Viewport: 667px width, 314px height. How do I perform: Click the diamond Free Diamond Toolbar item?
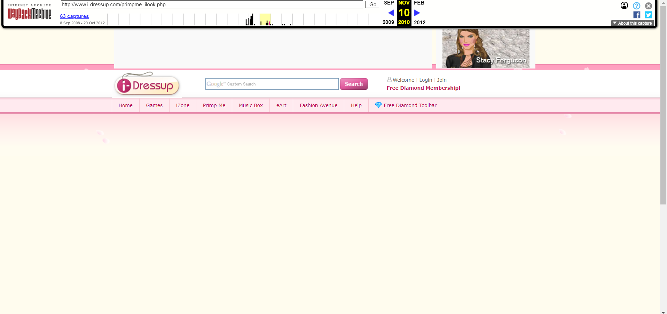406,105
